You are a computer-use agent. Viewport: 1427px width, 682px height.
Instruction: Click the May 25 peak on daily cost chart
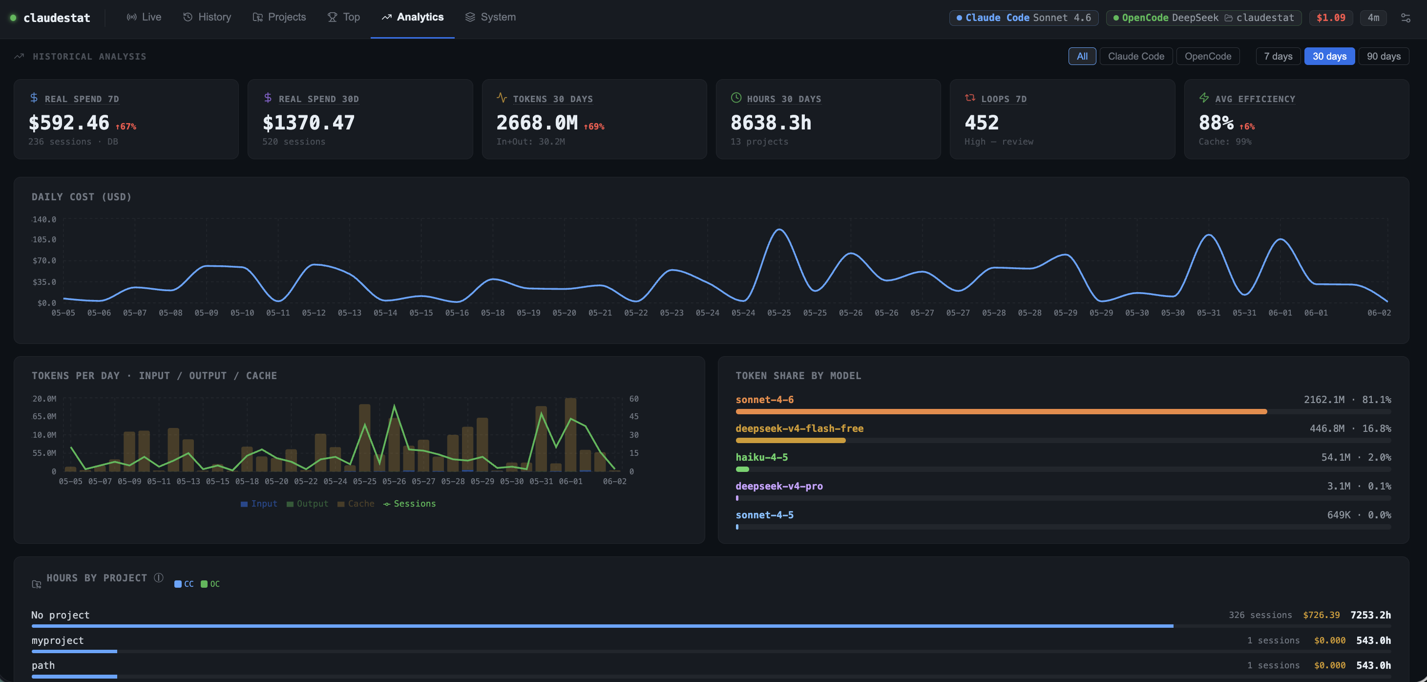[779, 229]
